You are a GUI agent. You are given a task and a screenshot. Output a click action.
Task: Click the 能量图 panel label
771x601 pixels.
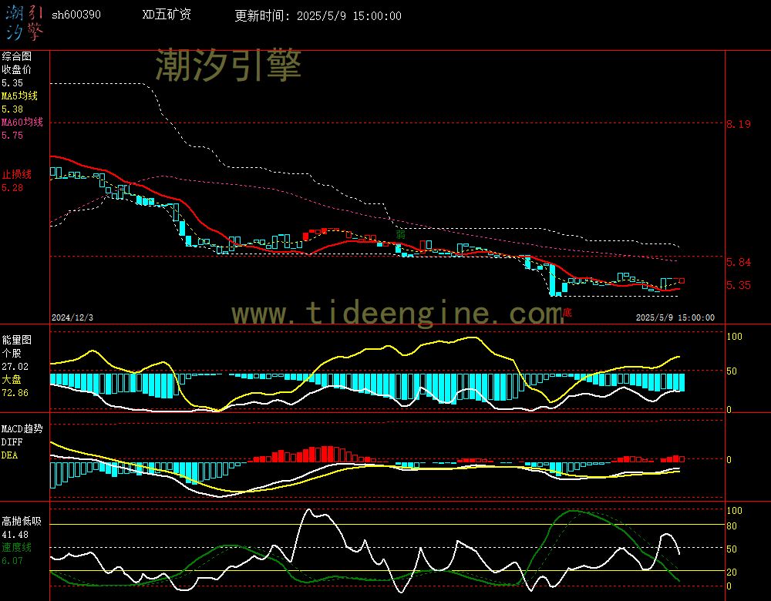click(x=17, y=340)
